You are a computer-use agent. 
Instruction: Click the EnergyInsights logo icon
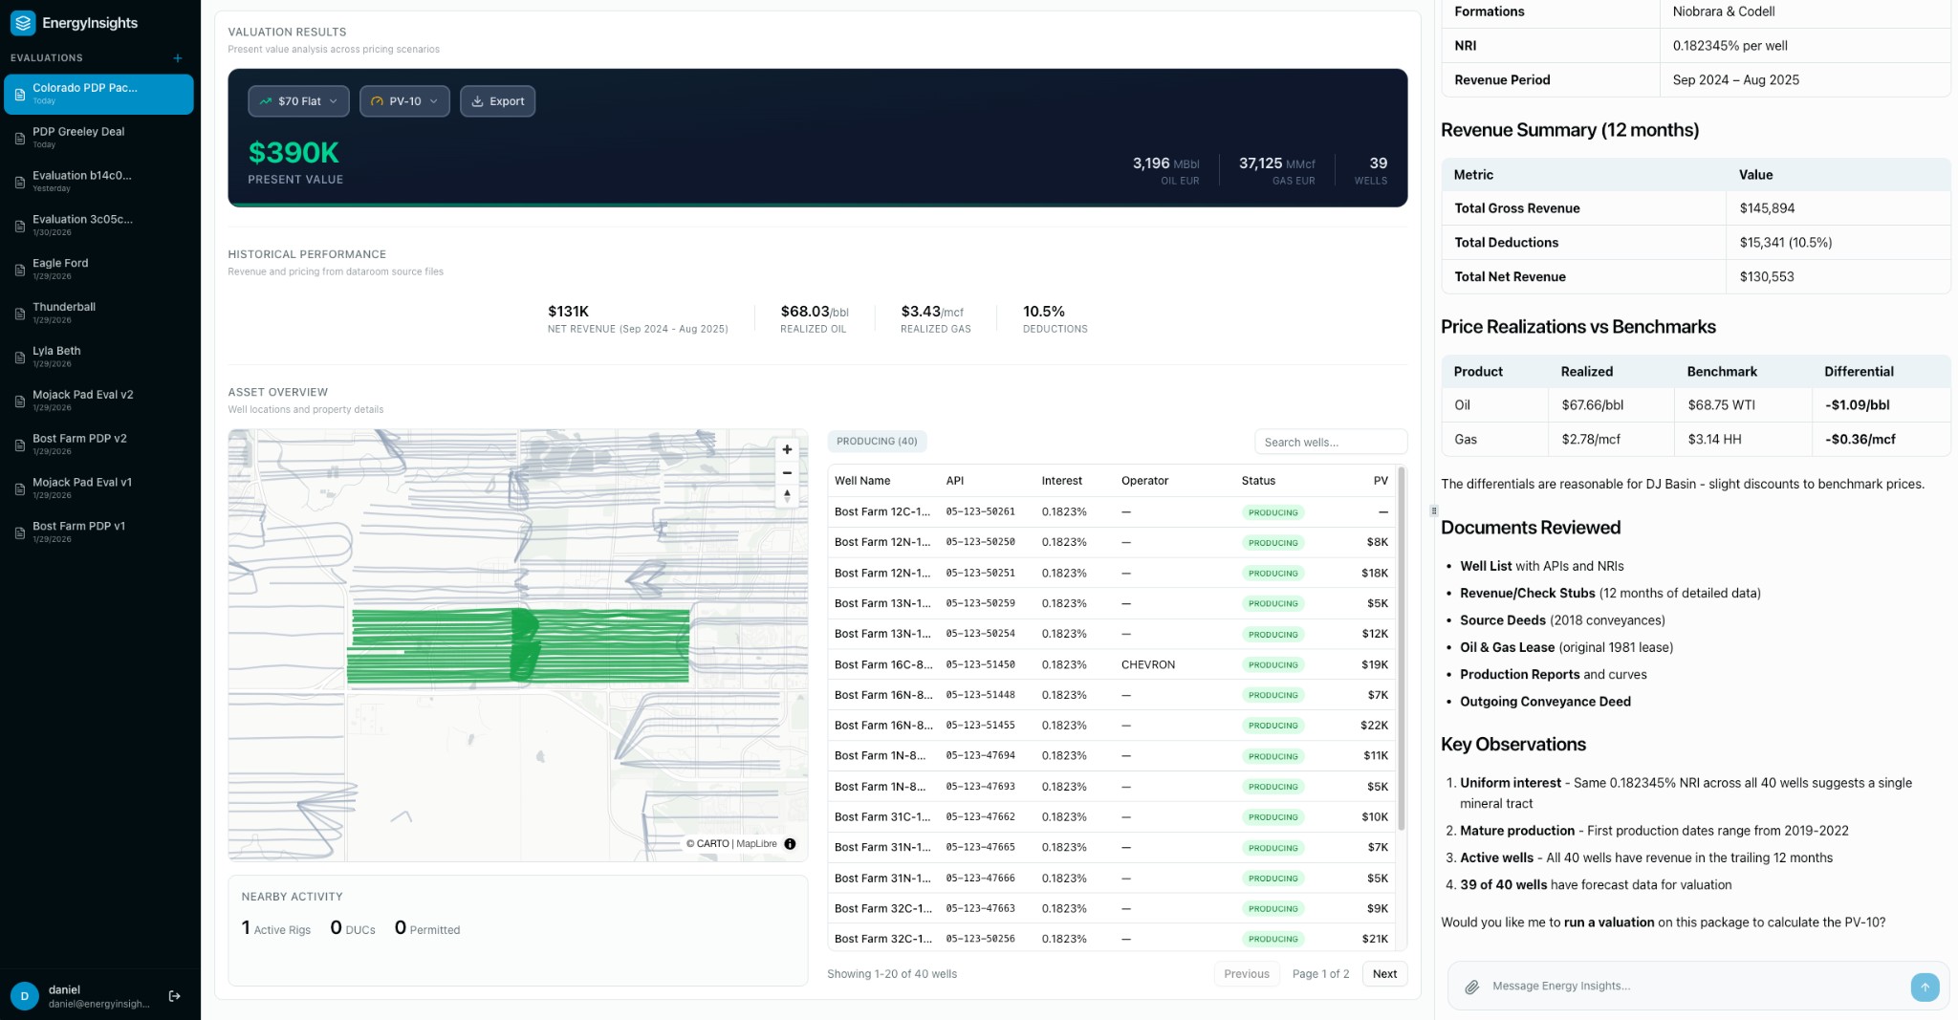point(21,23)
